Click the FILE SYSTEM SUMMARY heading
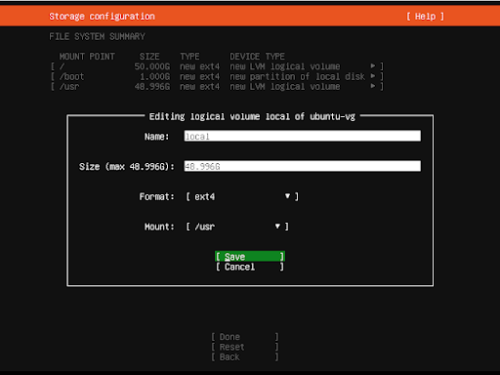Image resolution: width=500 pixels, height=375 pixels. click(x=97, y=36)
